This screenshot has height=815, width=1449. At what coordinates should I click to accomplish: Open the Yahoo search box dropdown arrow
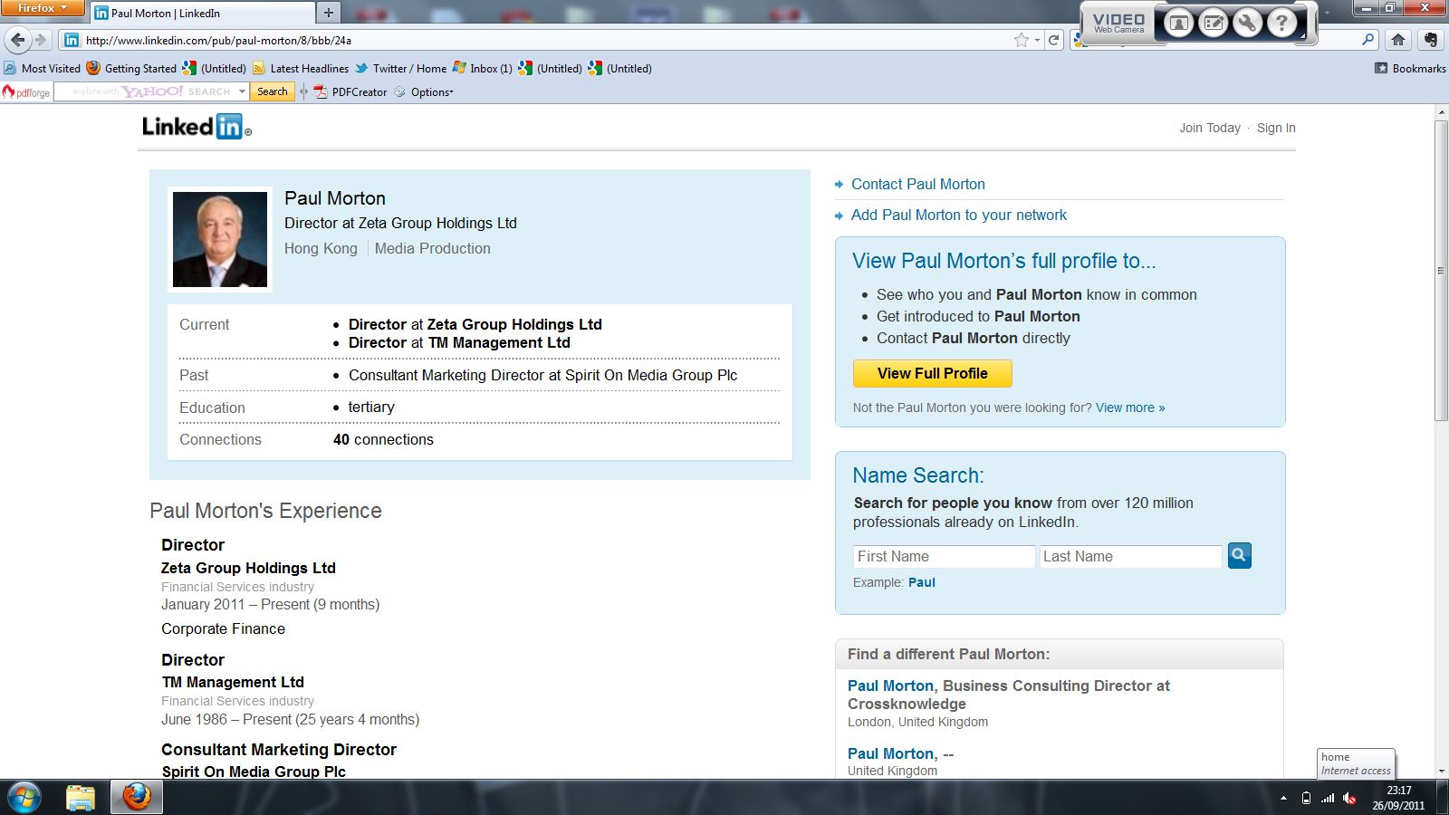pos(242,91)
